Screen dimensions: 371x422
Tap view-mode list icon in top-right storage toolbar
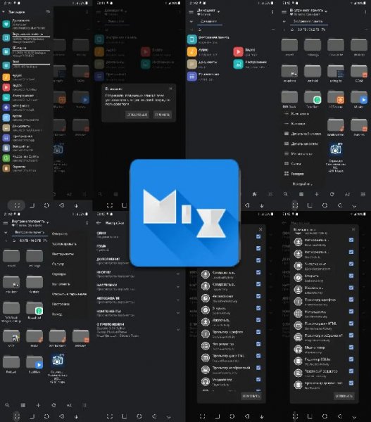(301, 194)
